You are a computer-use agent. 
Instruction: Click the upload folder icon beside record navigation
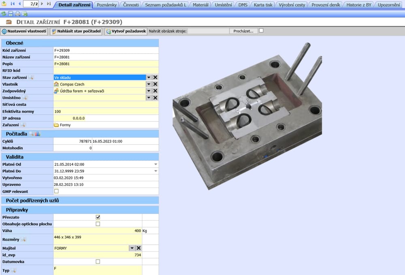click(x=4, y=4)
